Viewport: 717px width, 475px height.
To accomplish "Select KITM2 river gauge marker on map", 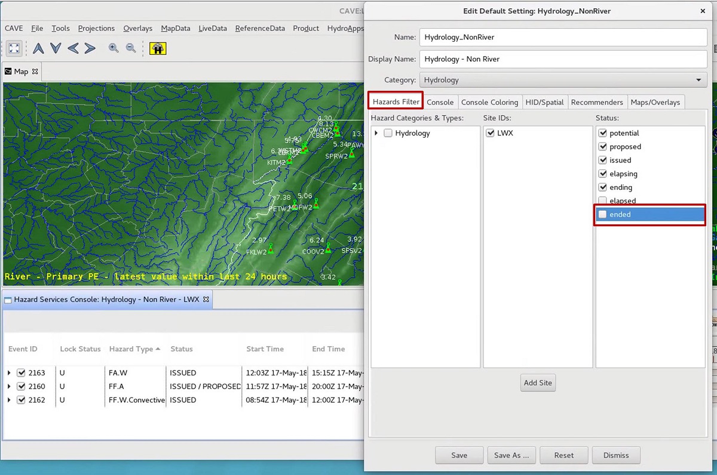I will click(x=290, y=160).
